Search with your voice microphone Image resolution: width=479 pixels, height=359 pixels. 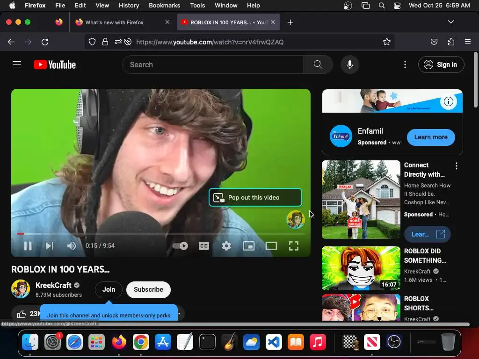click(350, 65)
